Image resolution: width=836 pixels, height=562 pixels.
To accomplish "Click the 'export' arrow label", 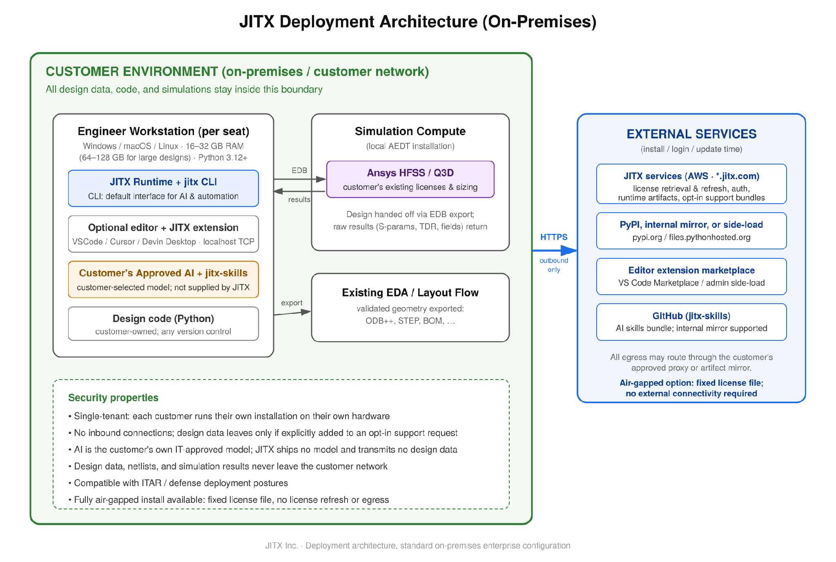I will coord(292,303).
